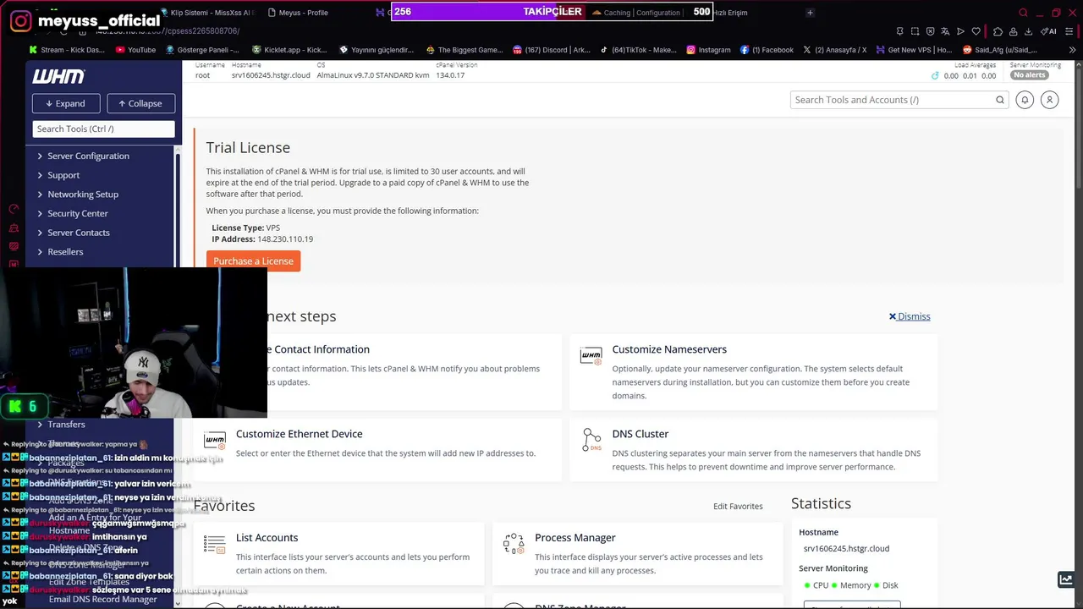The width and height of the screenshot is (1083, 609).
Task: Open the Said_Afg Reddit bookmark
Action: pyautogui.click(x=1000, y=50)
